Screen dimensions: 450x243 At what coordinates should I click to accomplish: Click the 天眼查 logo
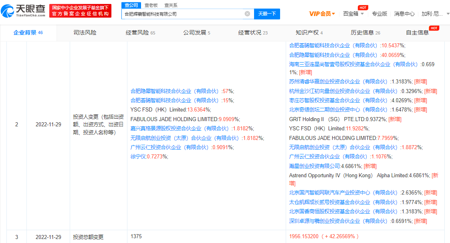23,10
